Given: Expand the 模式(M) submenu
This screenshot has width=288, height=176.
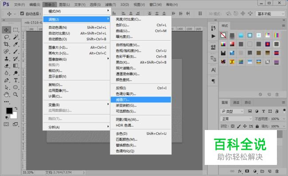Looking at the screenshot, I should click(x=76, y=11).
